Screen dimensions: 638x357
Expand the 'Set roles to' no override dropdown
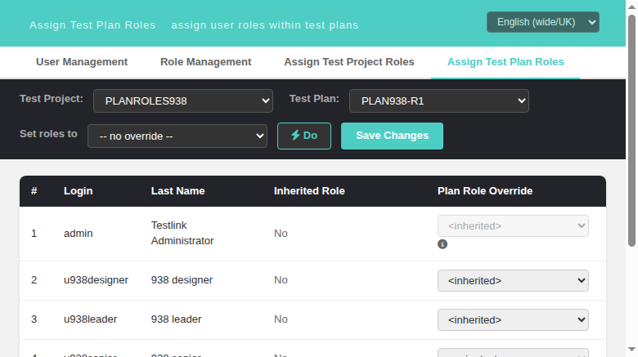click(177, 136)
